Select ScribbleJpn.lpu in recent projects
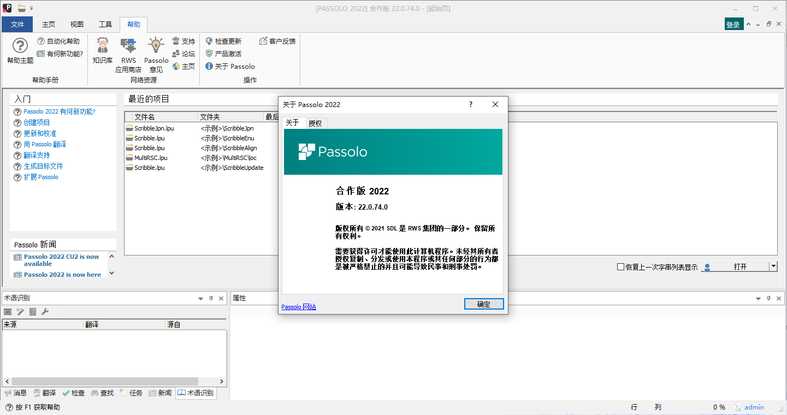This screenshot has height=415, width=787. coord(154,128)
